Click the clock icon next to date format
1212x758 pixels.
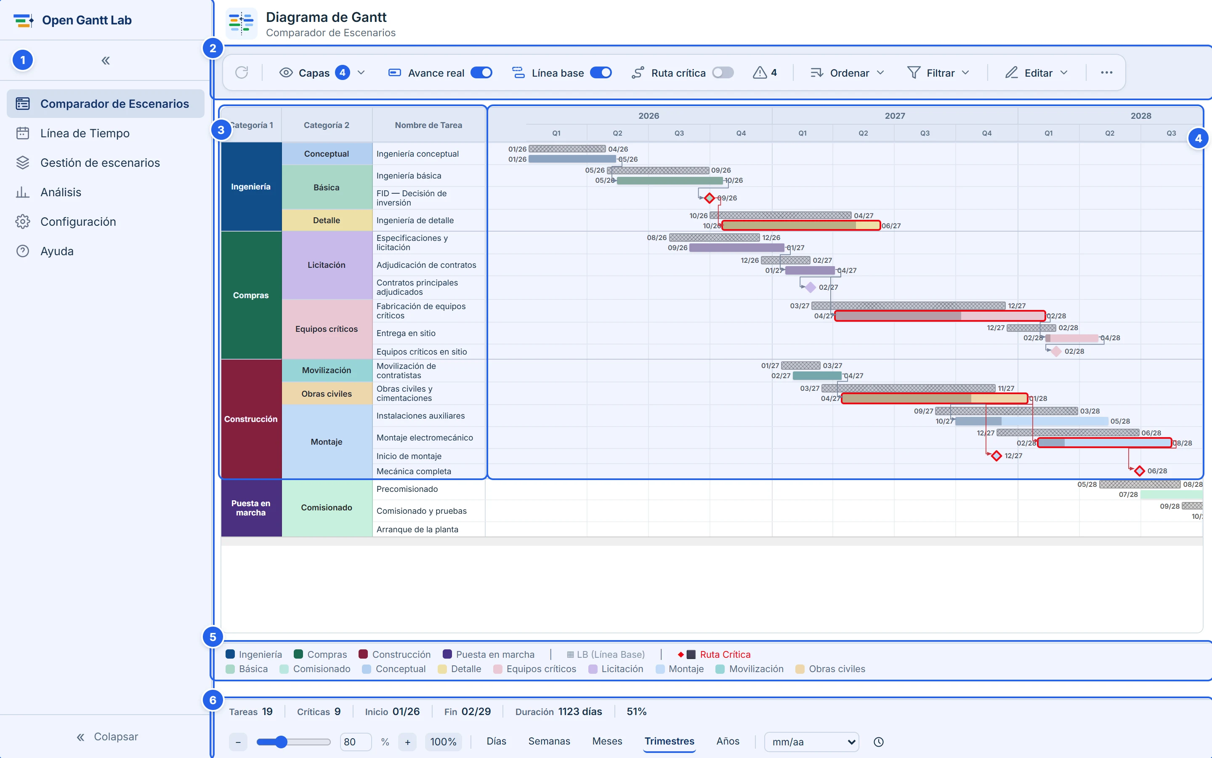[x=878, y=742]
